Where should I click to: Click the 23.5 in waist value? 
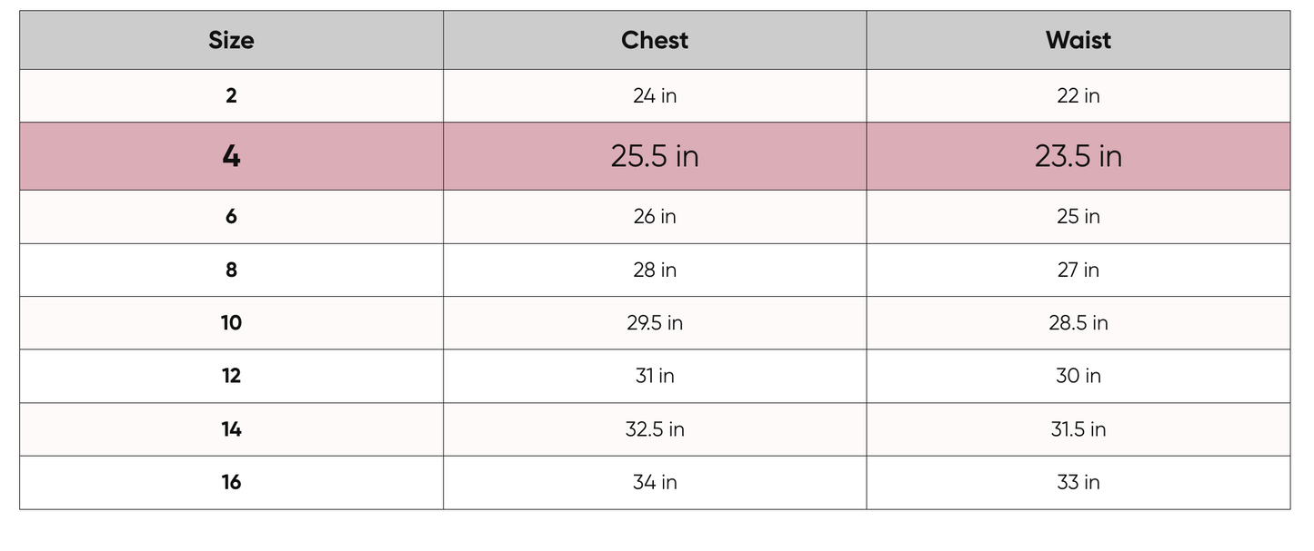[x=1078, y=156]
